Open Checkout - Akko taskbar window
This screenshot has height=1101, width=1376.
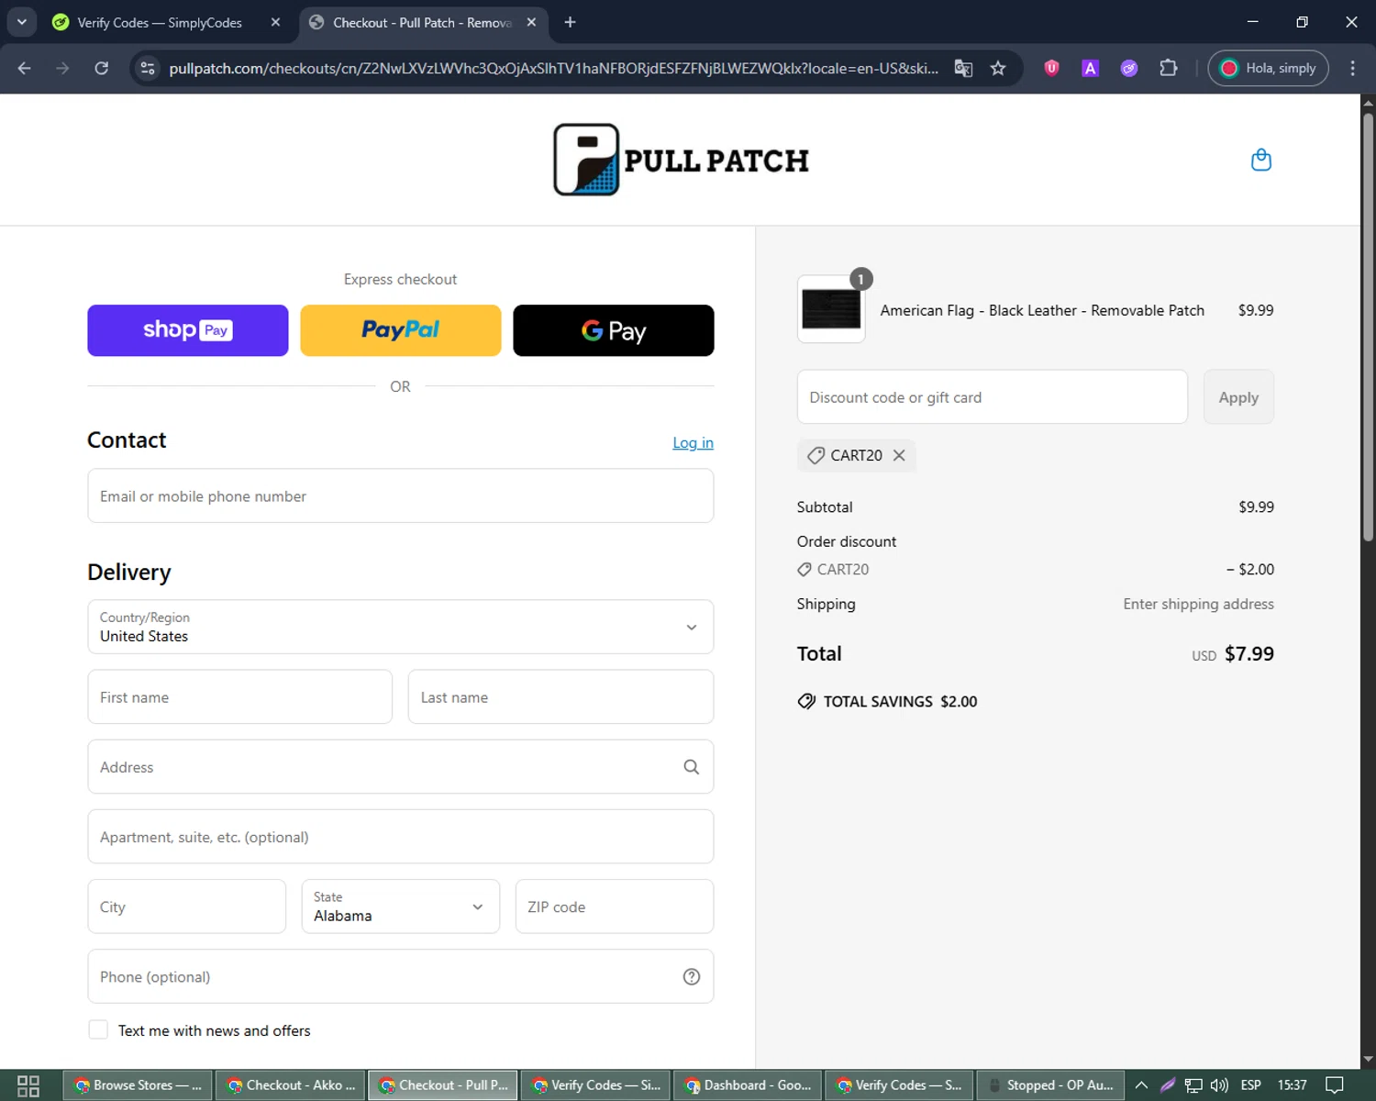coord(291,1085)
